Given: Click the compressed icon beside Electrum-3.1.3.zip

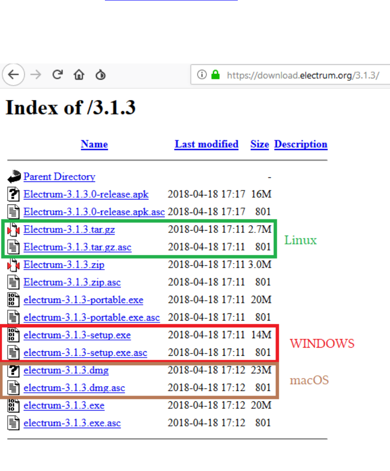Looking at the screenshot, I should point(14,265).
